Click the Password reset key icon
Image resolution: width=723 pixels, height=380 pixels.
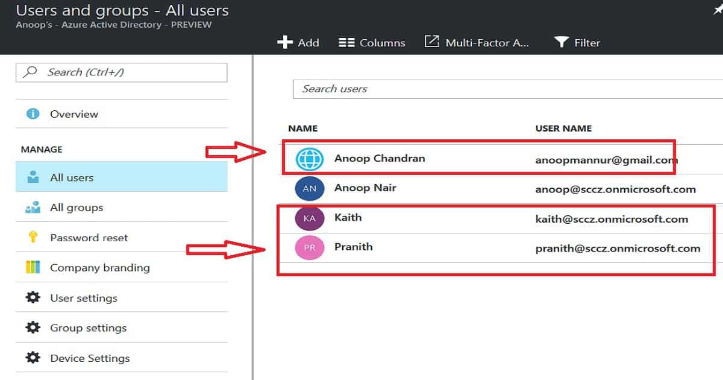click(x=33, y=238)
